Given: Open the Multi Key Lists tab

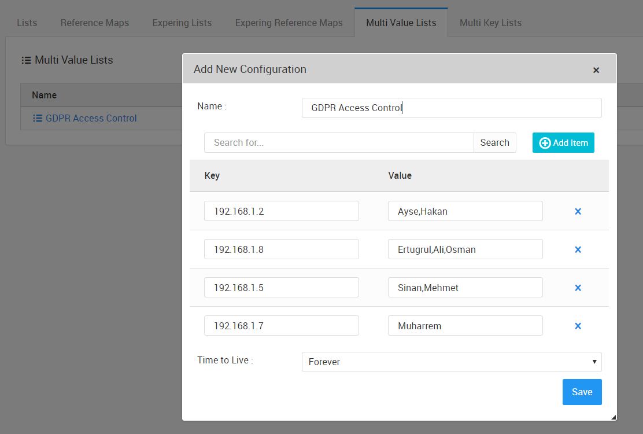Looking at the screenshot, I should (x=490, y=23).
